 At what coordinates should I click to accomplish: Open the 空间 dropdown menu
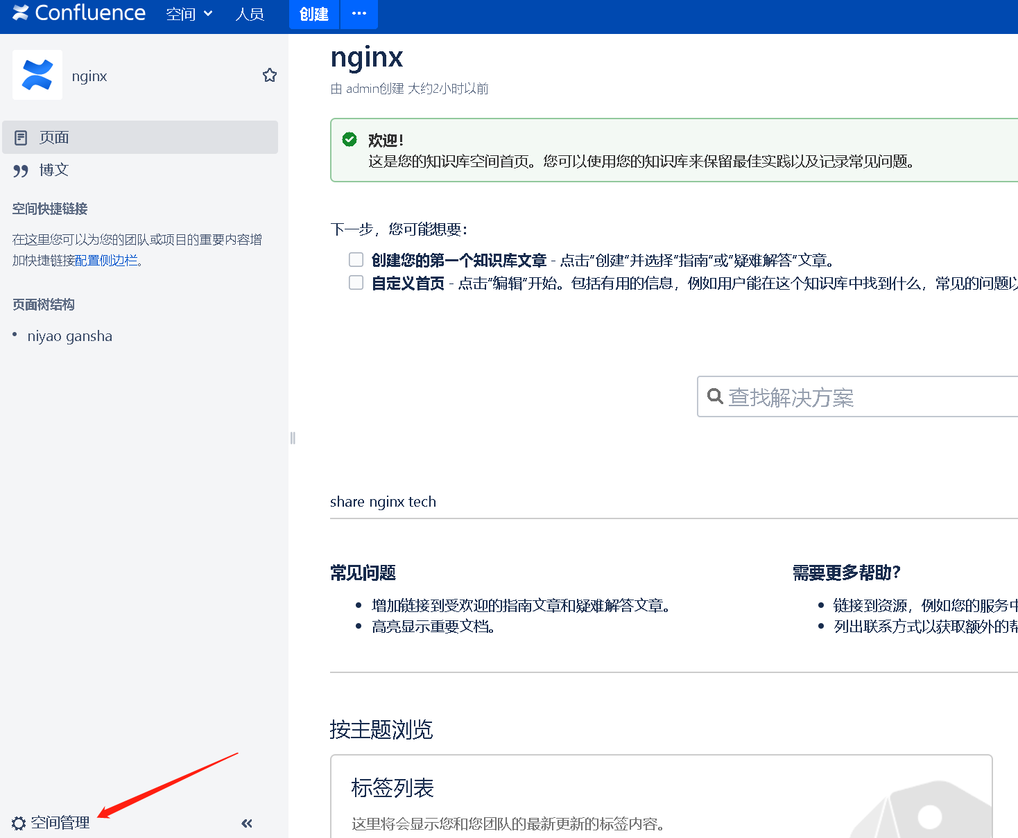(189, 14)
